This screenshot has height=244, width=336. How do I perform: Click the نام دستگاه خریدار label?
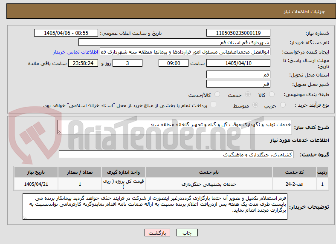click(x=310, y=43)
